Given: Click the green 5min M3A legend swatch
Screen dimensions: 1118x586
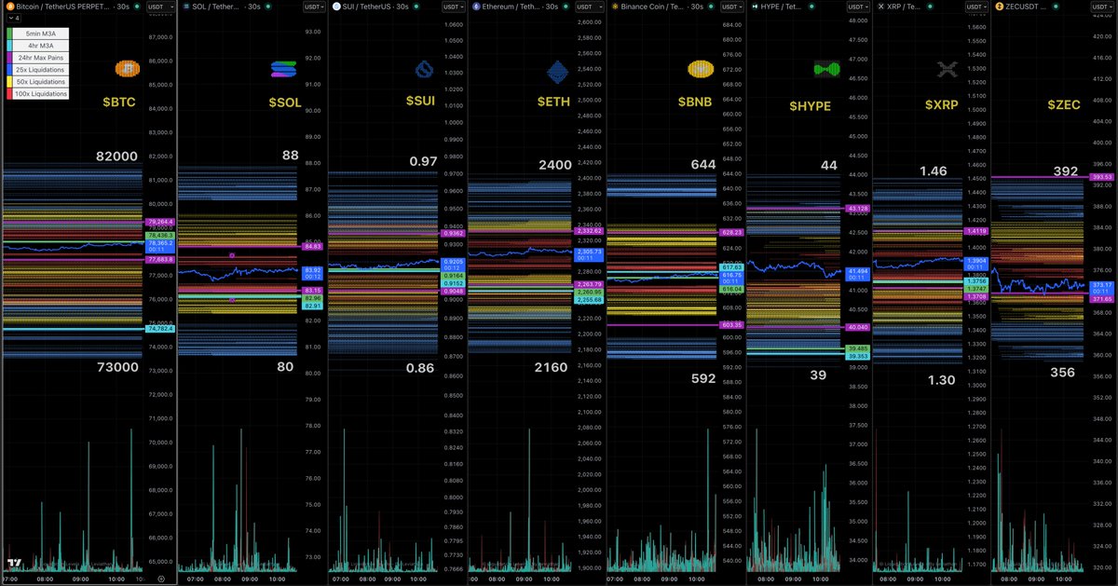Looking at the screenshot, I should tap(10, 34).
